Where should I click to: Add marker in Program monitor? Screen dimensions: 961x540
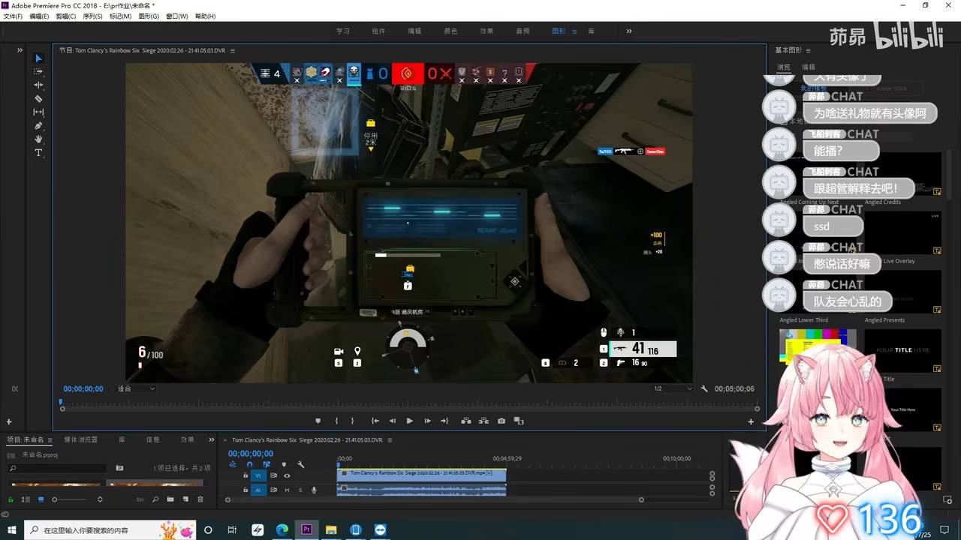318,421
